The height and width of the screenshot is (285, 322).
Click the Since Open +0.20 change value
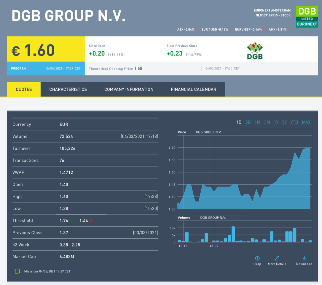click(x=97, y=53)
